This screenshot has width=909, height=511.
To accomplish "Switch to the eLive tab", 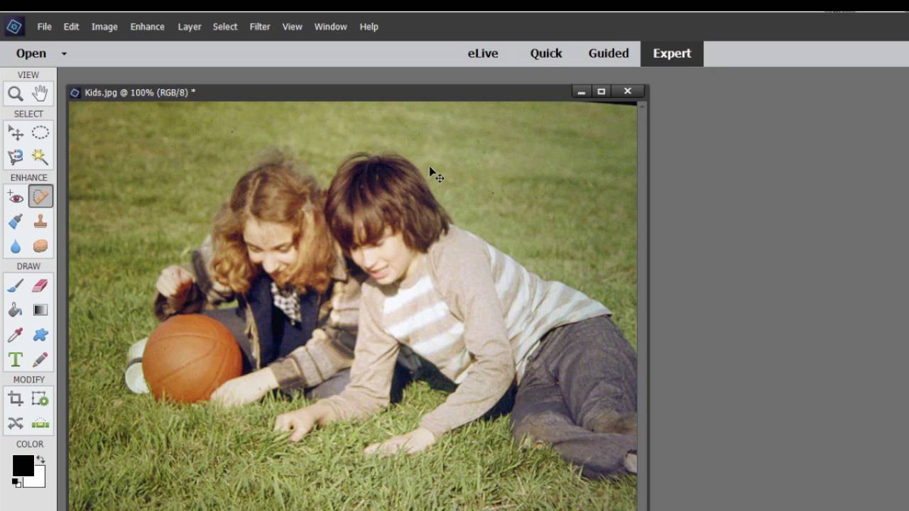I will [x=483, y=53].
